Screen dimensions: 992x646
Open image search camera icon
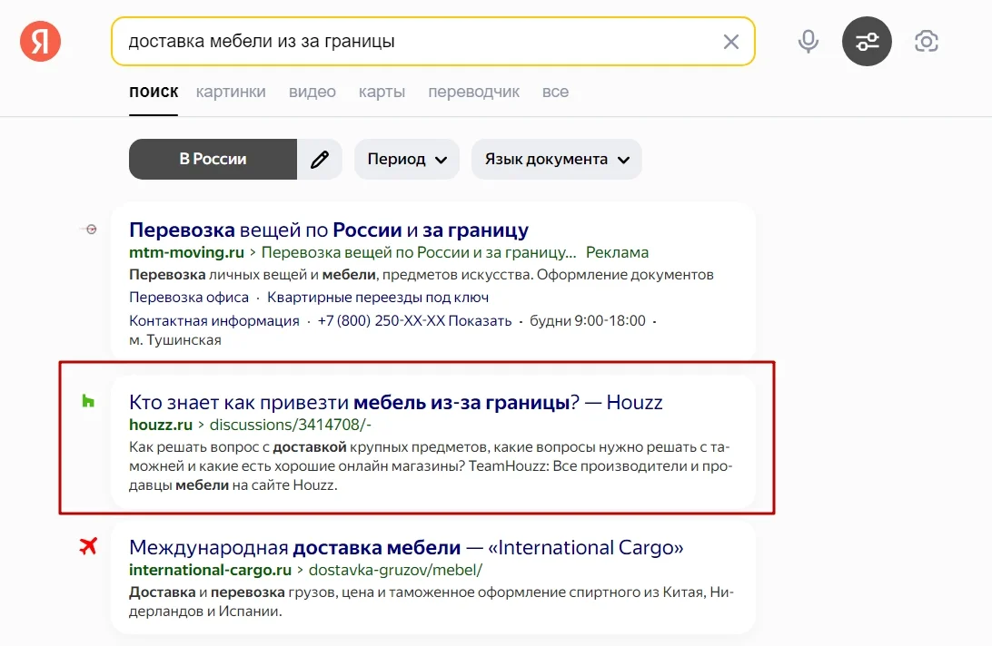click(926, 41)
